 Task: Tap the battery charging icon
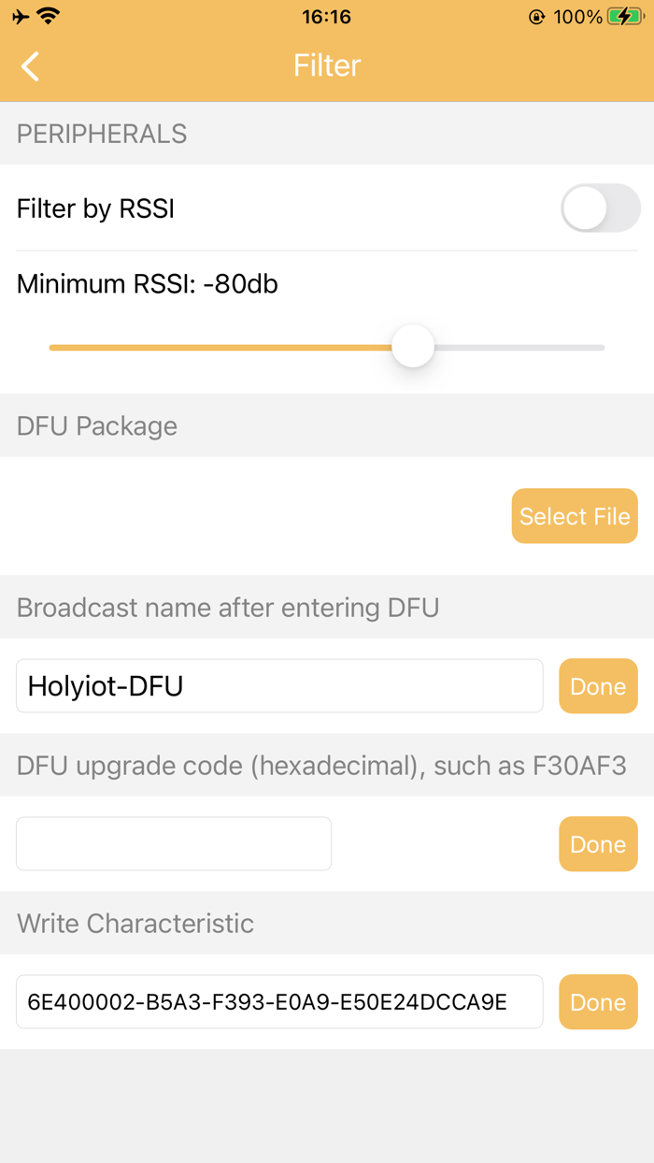624,17
